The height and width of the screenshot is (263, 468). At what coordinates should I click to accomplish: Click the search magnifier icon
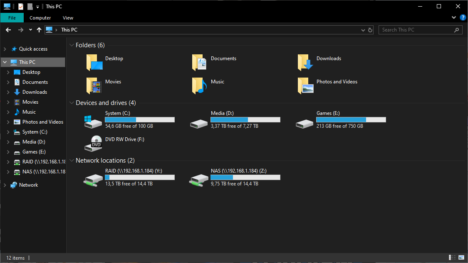click(x=456, y=30)
